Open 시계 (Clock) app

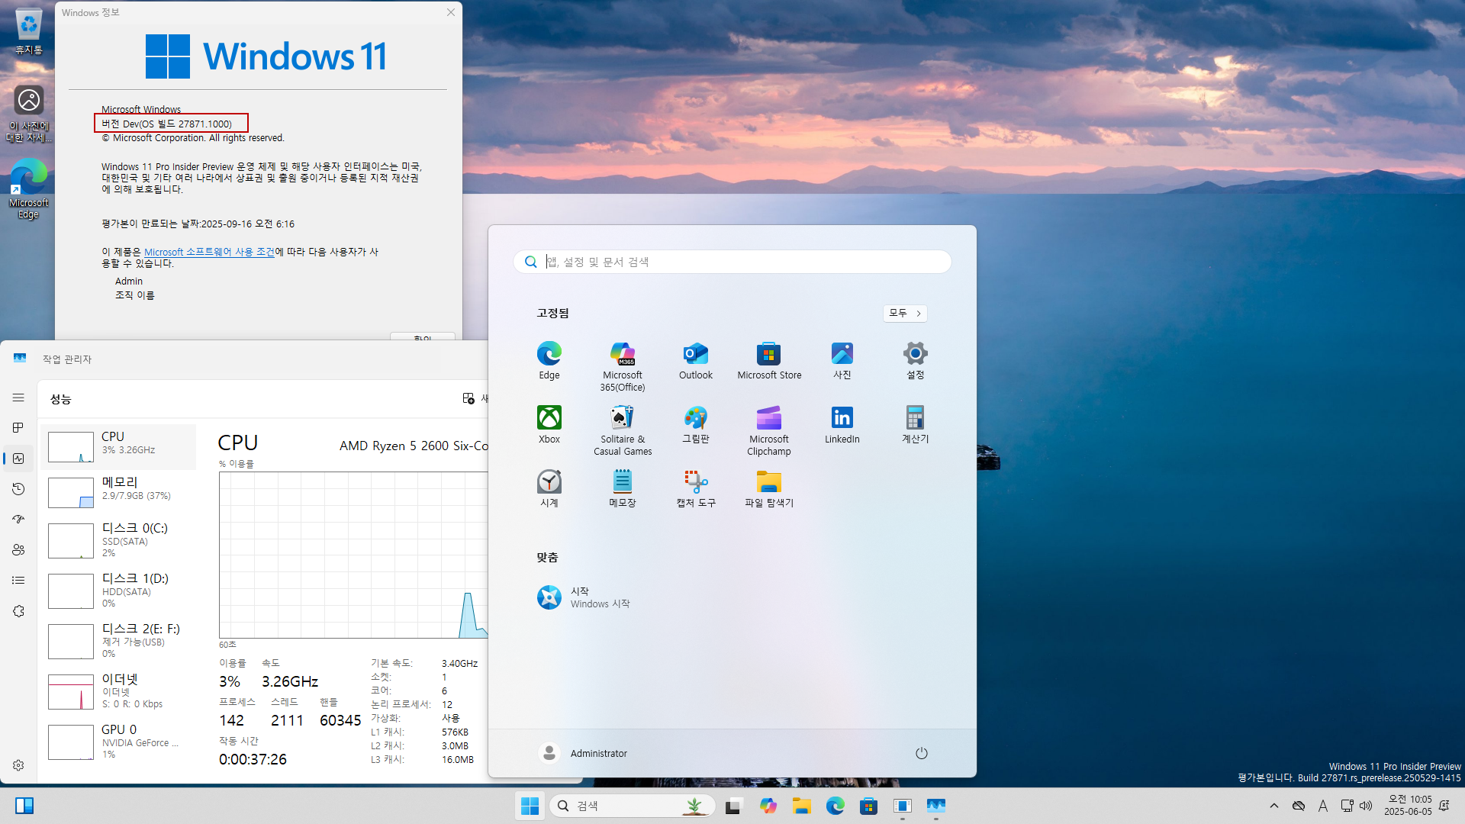click(549, 489)
